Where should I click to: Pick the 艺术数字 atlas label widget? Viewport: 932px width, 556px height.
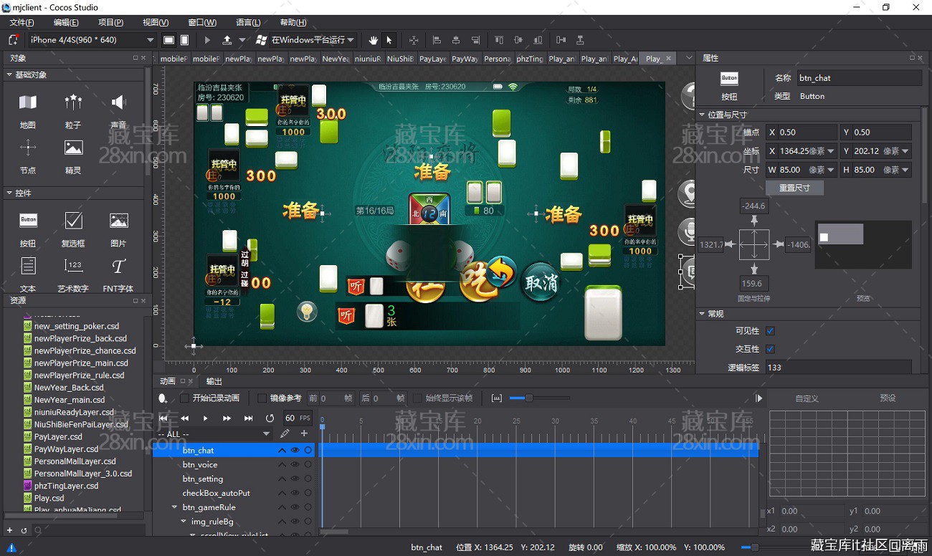[x=73, y=274]
